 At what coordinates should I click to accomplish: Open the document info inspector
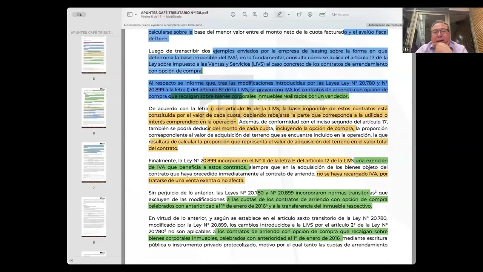[233, 14]
